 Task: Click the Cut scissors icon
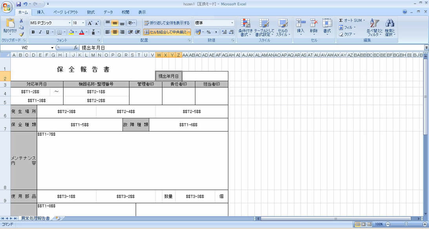(x=21, y=21)
